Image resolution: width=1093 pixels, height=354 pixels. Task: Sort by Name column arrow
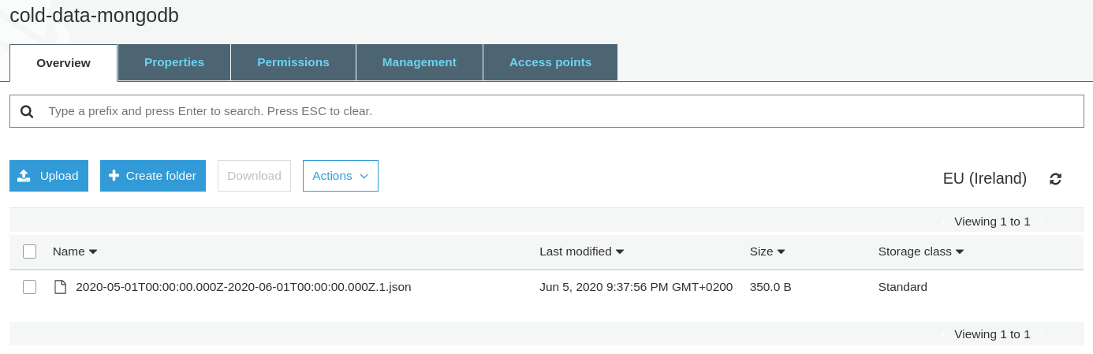pos(93,252)
